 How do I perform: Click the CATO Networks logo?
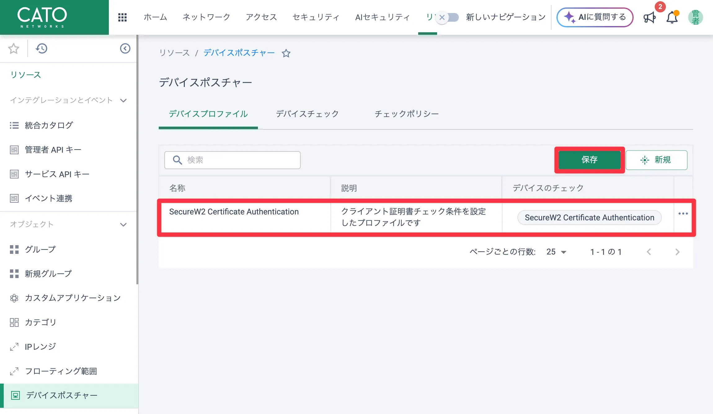coord(42,17)
